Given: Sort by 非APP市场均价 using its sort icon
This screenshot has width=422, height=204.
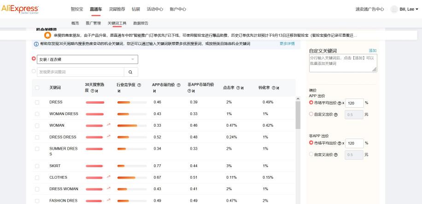Looking at the screenshot, I should pyautogui.click(x=193, y=91).
